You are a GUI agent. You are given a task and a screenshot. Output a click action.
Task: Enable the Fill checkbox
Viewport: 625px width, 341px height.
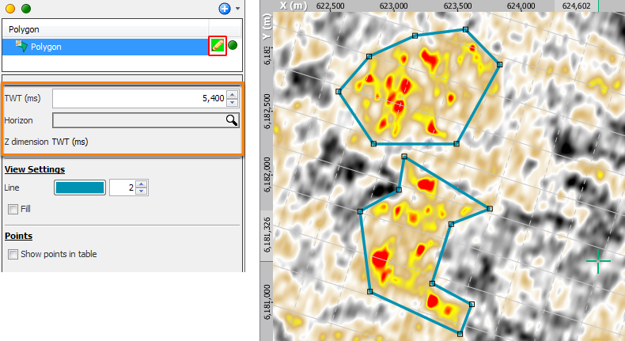(x=13, y=209)
